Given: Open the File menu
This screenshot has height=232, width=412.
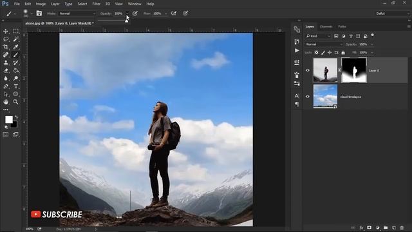Looking at the screenshot, I should pos(17,4).
